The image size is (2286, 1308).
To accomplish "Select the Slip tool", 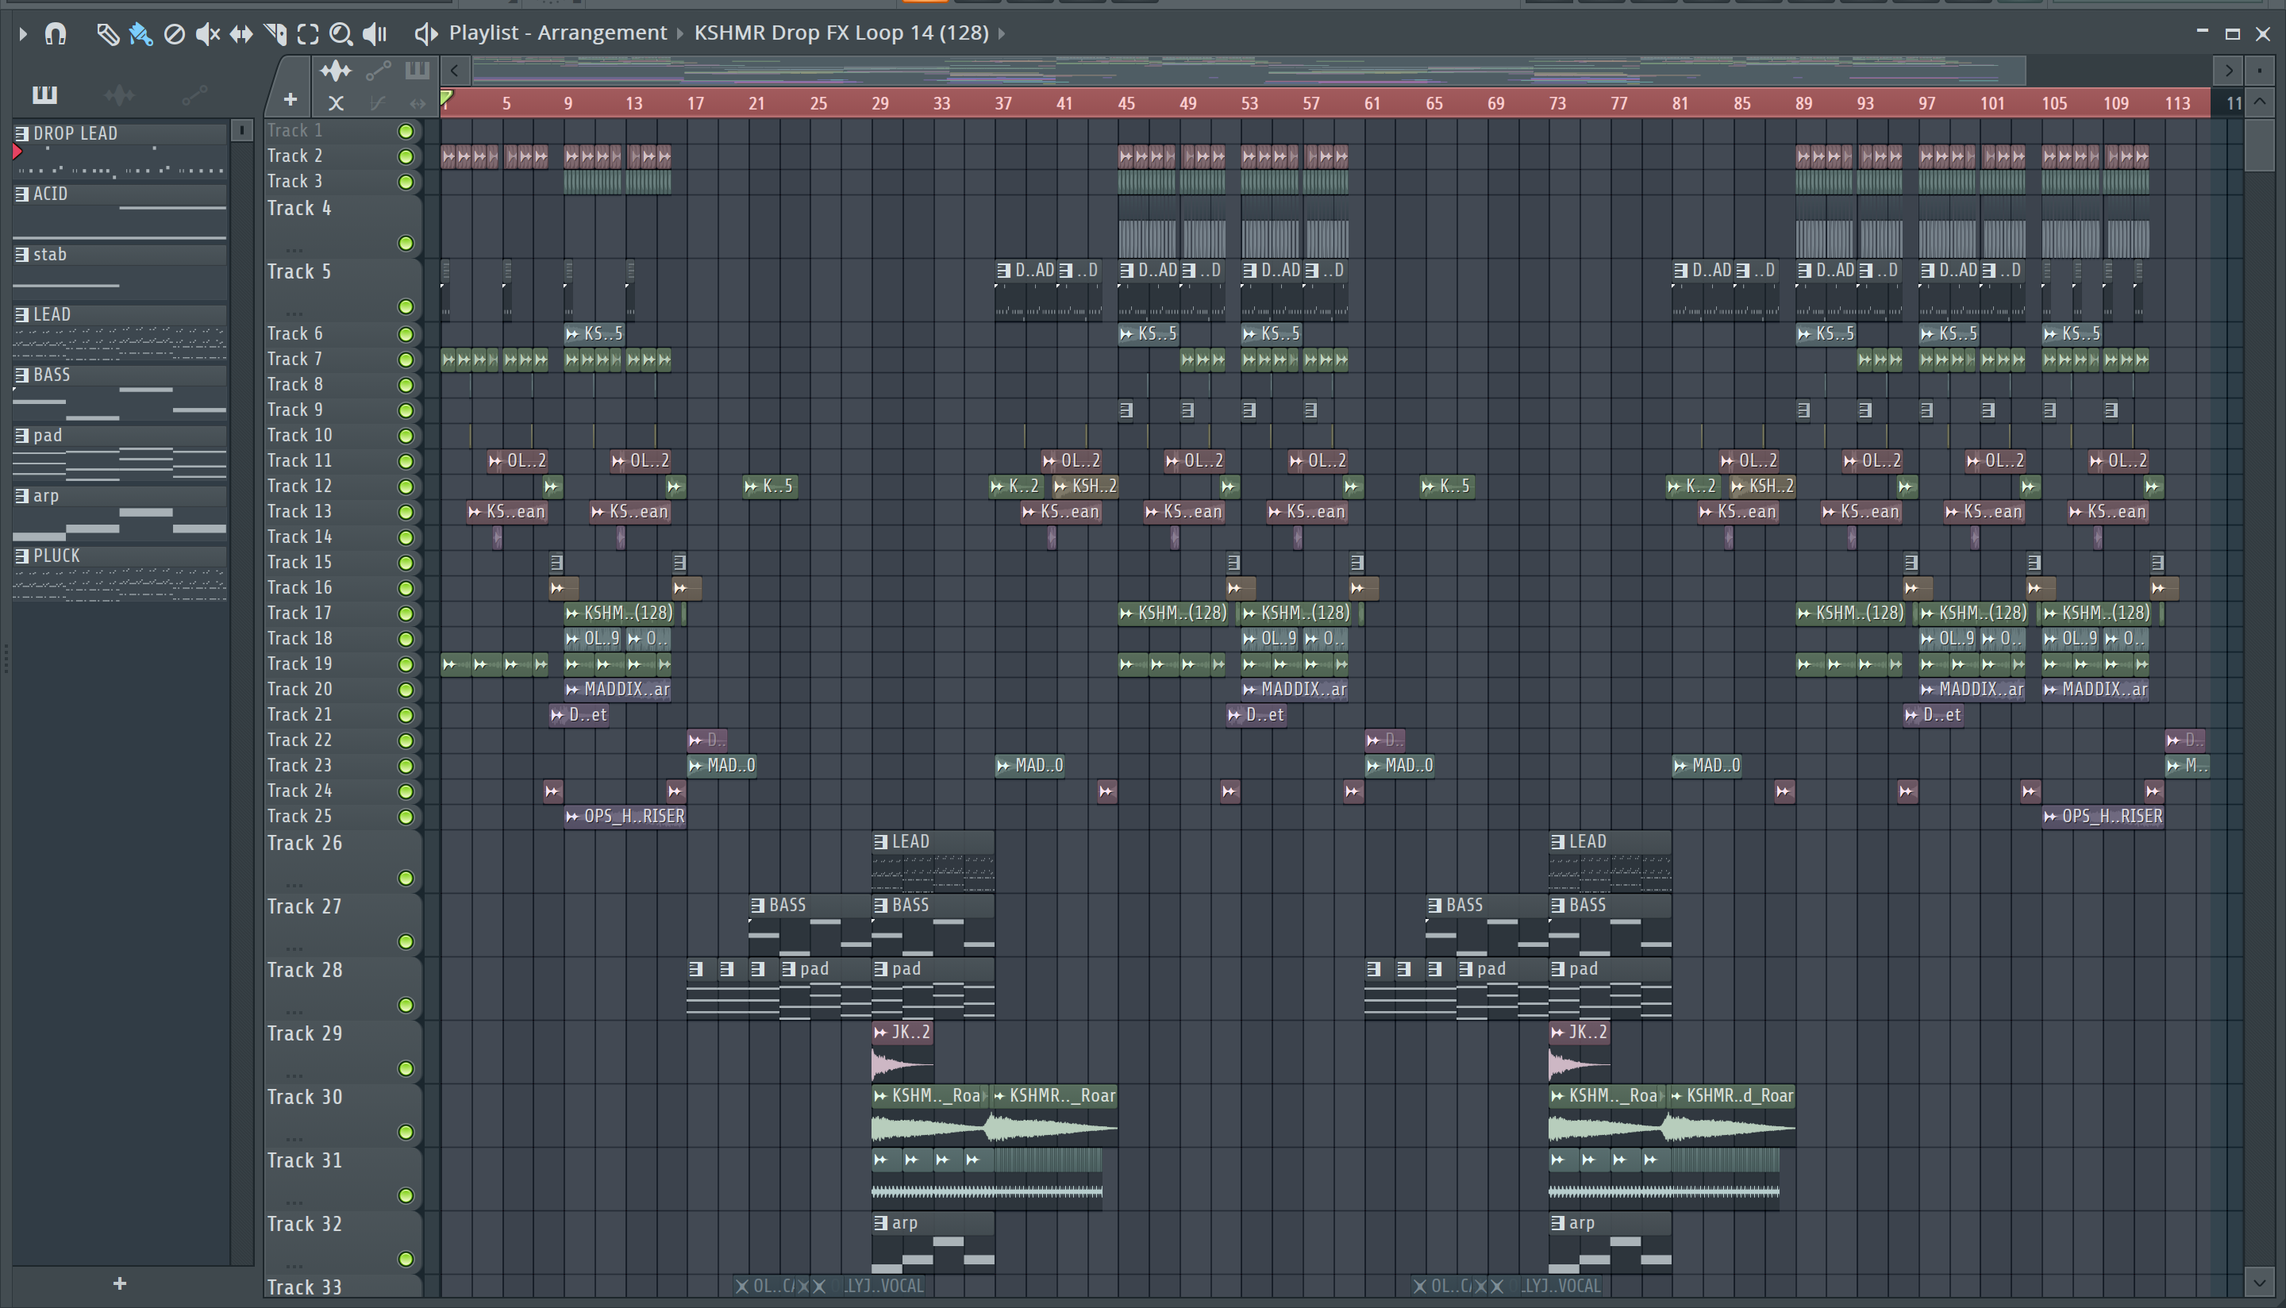I will 241,34.
